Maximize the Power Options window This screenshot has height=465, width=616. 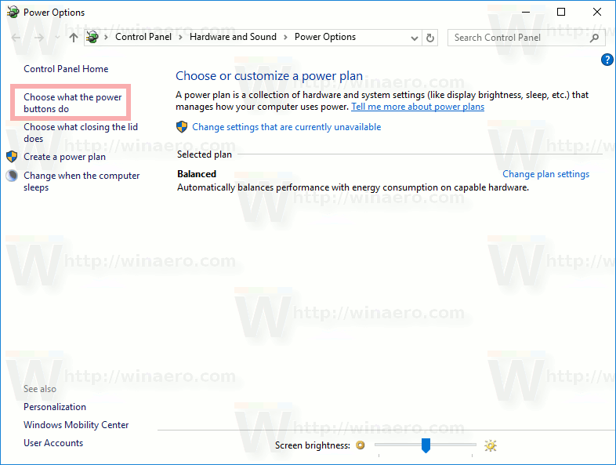coord(561,13)
